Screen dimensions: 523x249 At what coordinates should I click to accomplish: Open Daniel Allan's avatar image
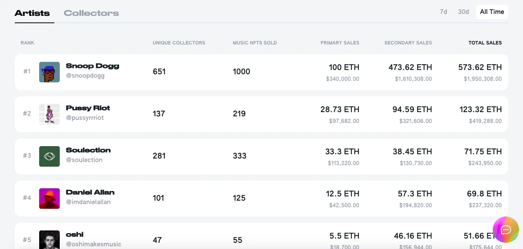click(49, 198)
